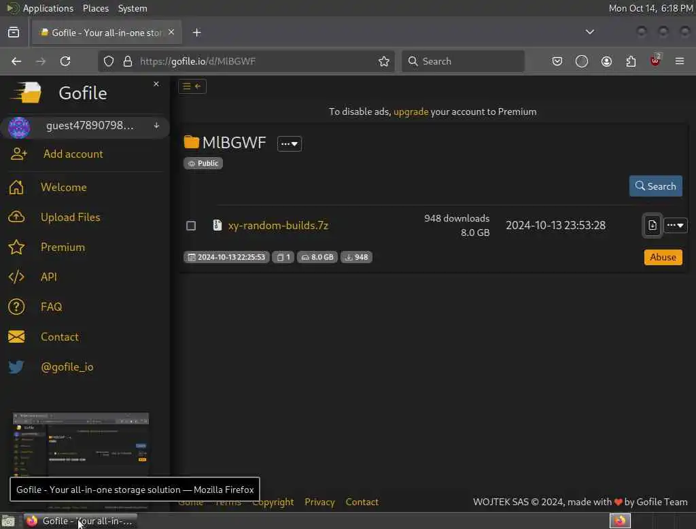
Task: Close the Gofile browser tab
Action: pos(171,32)
